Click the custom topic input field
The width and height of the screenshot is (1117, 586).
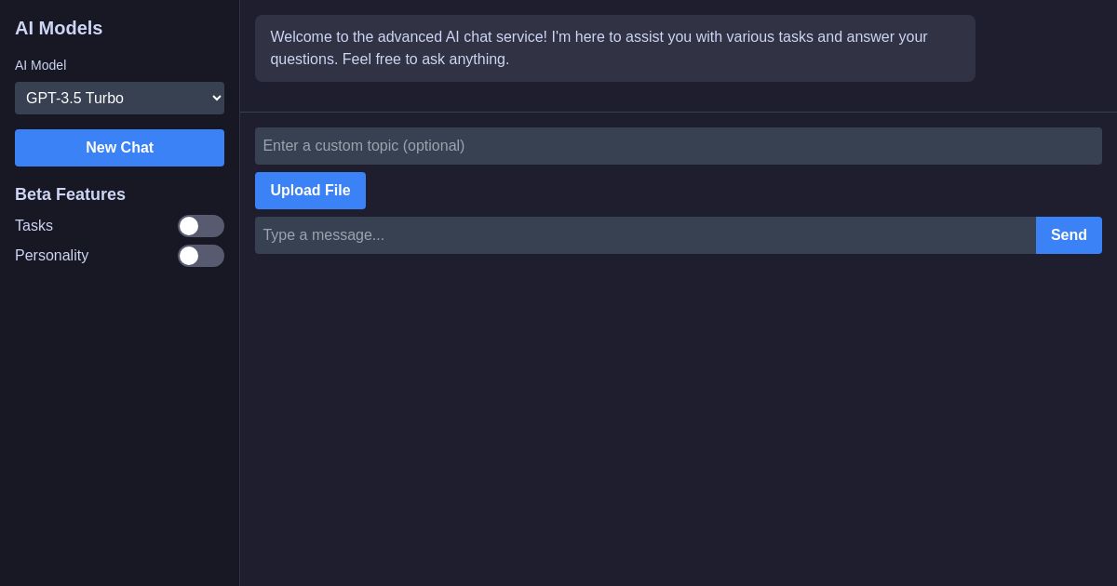[x=679, y=146]
